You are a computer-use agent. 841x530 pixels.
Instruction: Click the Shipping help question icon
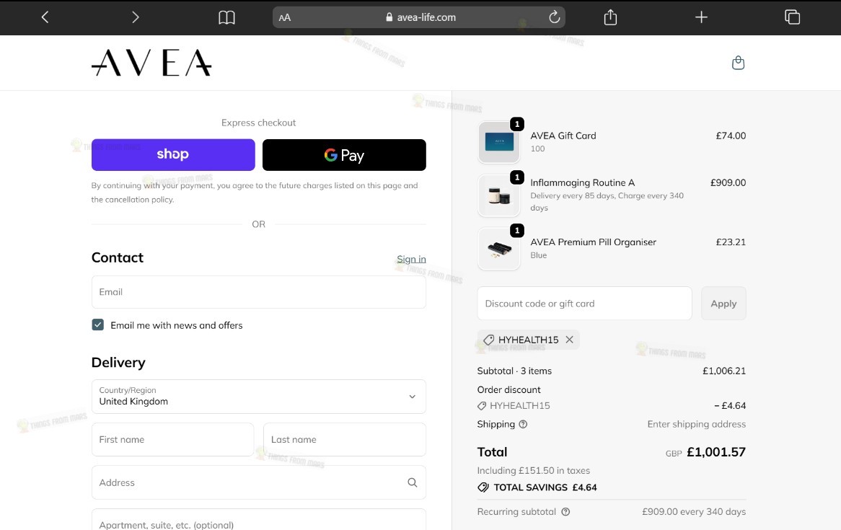click(x=523, y=424)
